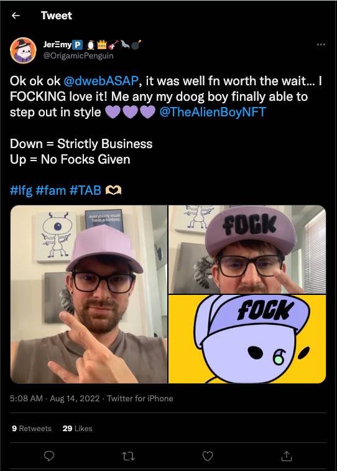Click the reply speech bubble icon
337x471 pixels.
click(49, 456)
